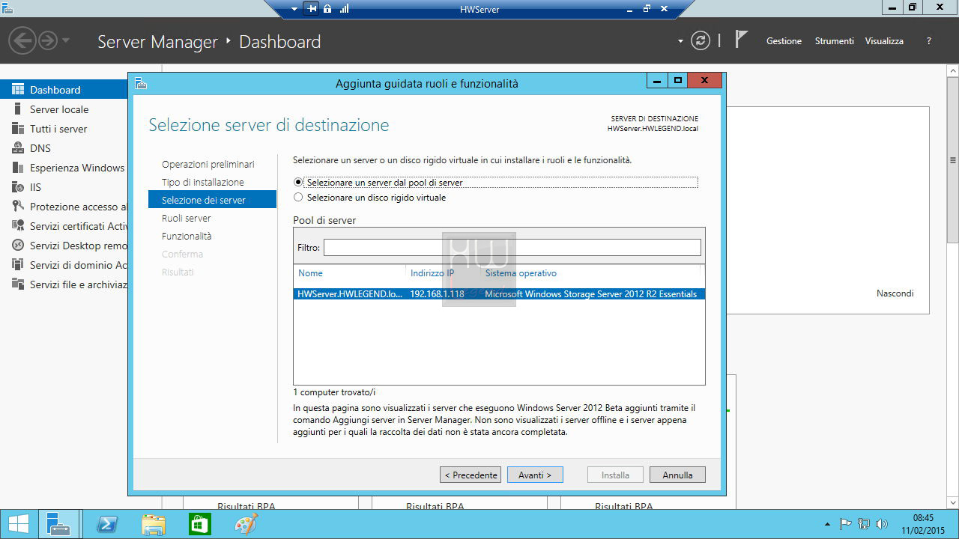Sort by the Sistema operativo column header
Viewport: 959px width, 539px height.
point(521,273)
